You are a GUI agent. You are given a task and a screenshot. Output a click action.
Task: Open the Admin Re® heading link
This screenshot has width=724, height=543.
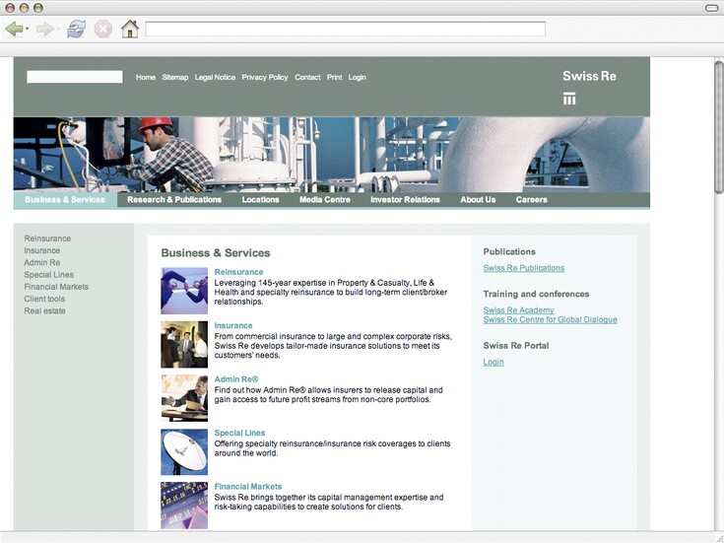click(236, 379)
